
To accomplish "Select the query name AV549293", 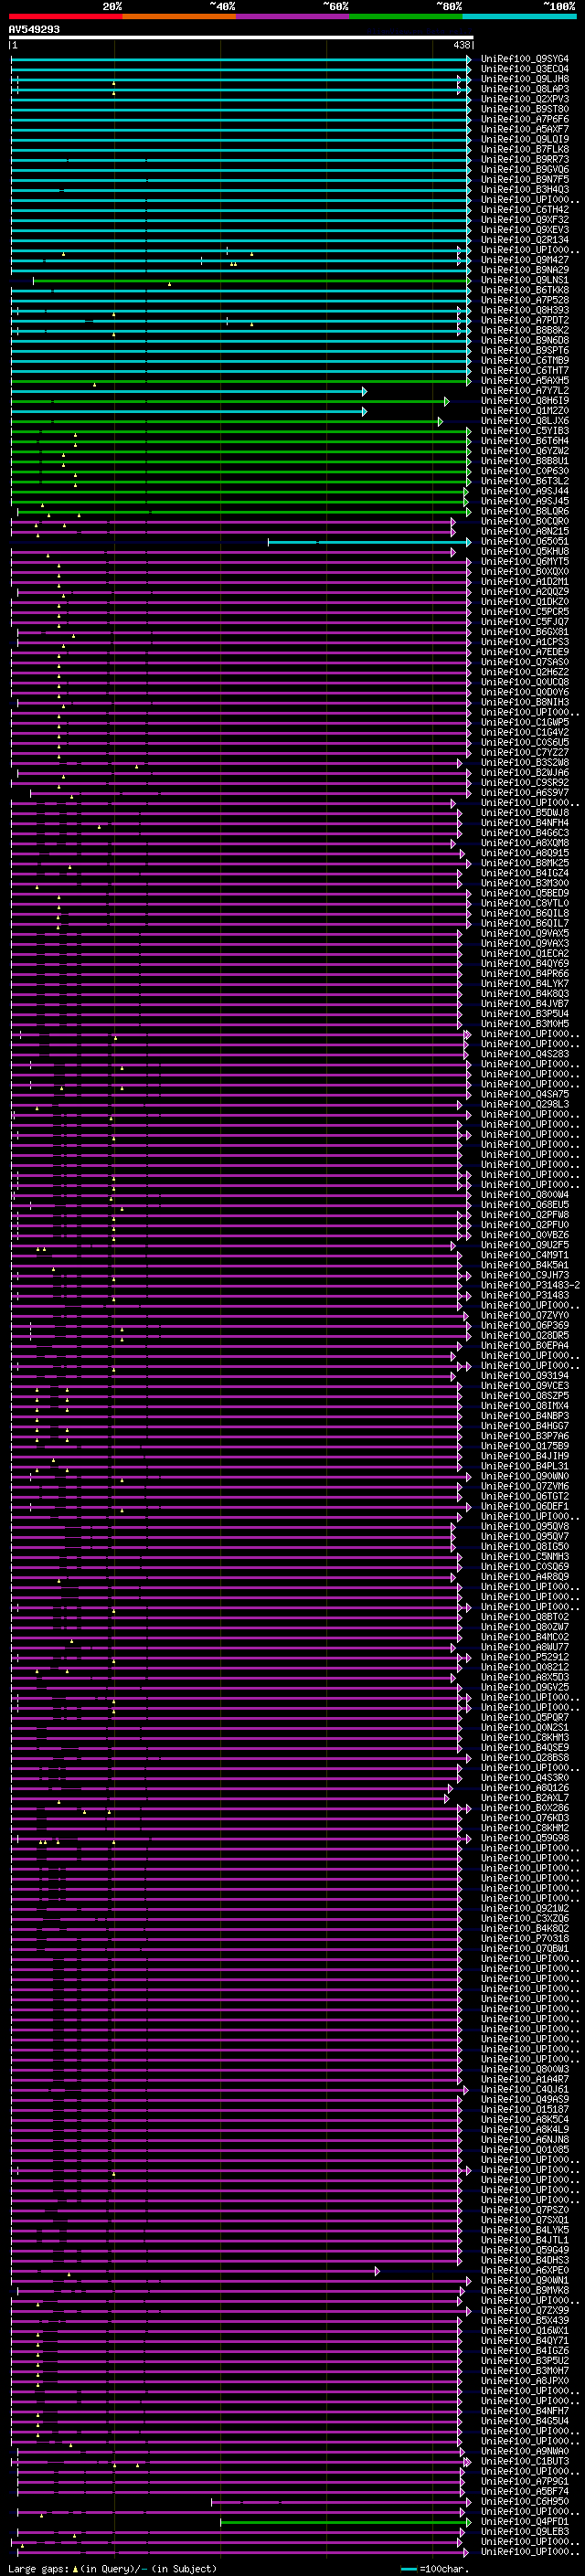I will (34, 30).
